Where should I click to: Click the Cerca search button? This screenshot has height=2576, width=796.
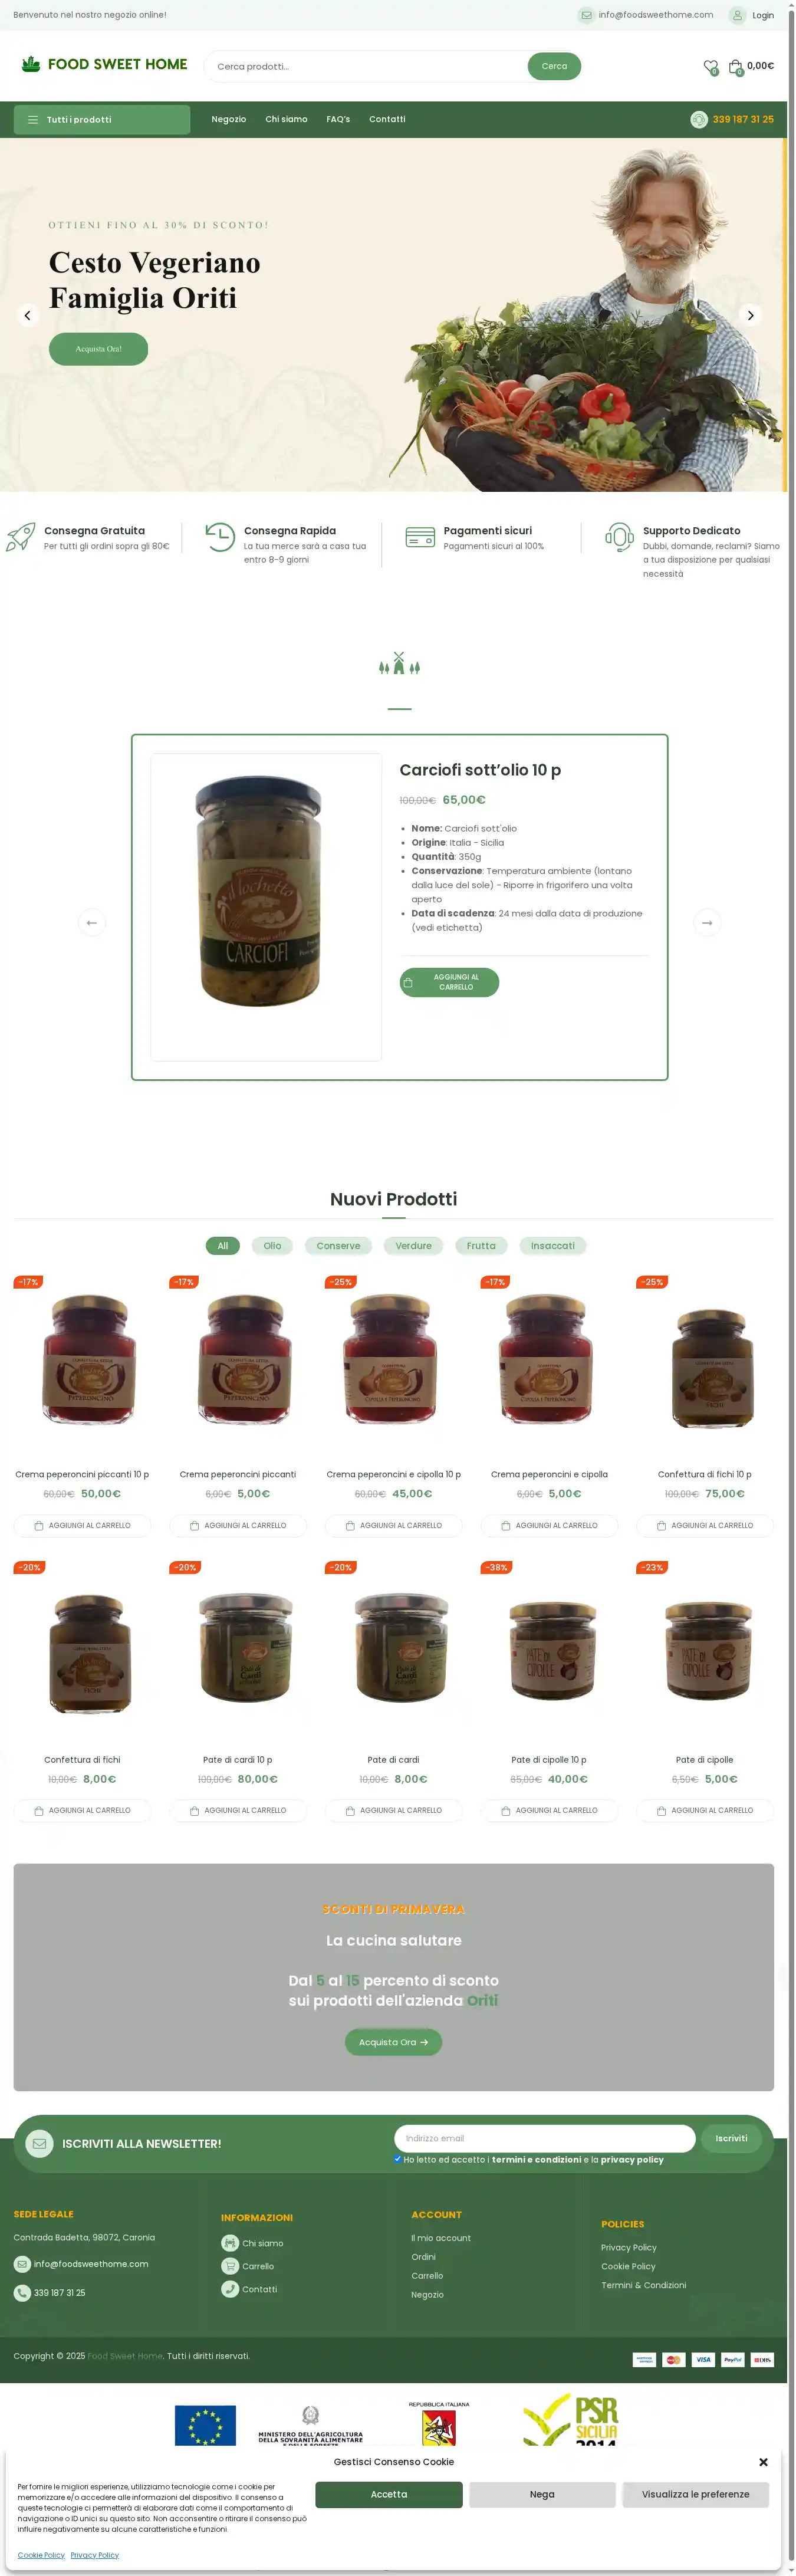[x=554, y=66]
